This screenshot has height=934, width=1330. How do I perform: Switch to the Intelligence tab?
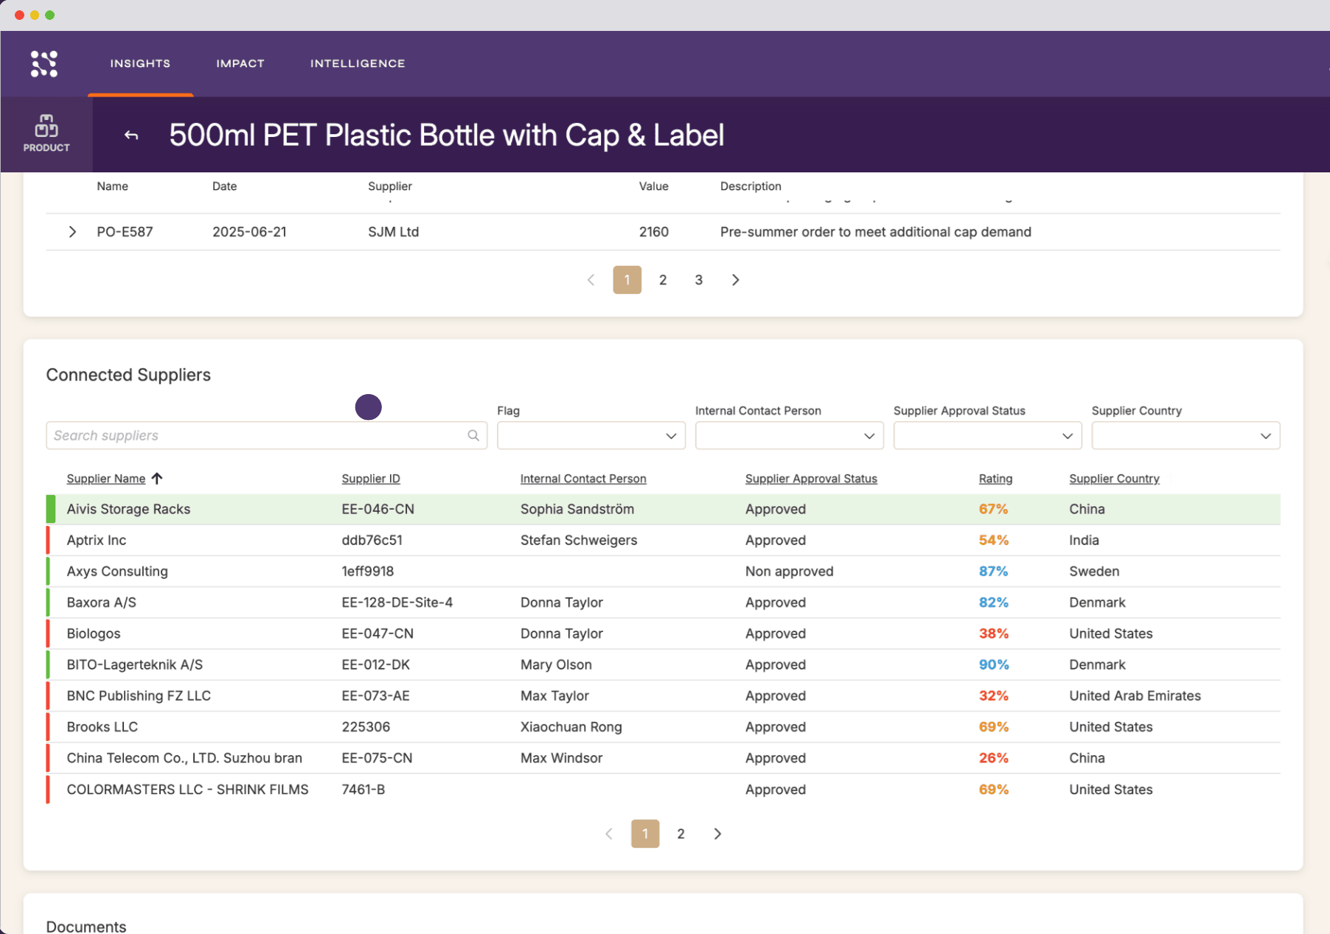pos(358,63)
